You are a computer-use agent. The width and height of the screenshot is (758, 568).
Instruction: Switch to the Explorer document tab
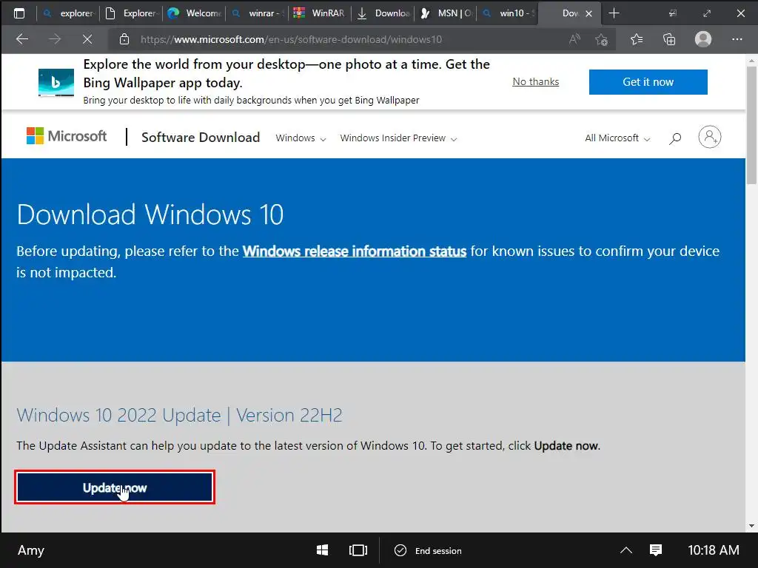[130, 13]
